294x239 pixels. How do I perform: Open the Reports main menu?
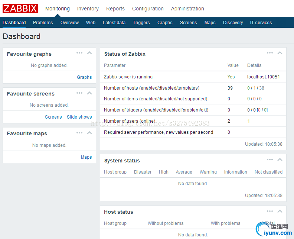115,9
